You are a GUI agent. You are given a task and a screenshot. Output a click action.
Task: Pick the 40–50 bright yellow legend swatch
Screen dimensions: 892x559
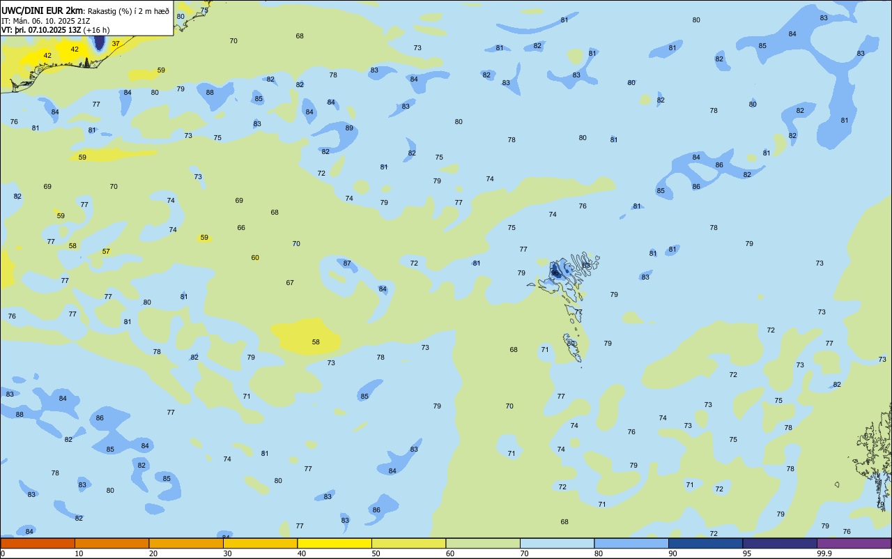pyautogui.click(x=334, y=543)
